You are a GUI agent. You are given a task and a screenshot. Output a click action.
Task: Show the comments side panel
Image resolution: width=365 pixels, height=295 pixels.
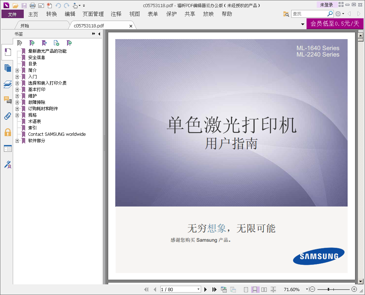pyautogui.click(x=8, y=100)
